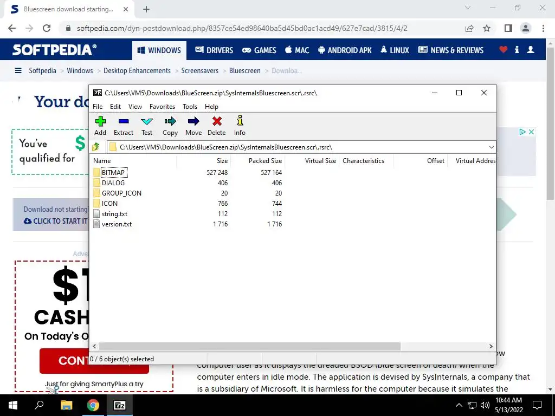
Task: Click the 7-Zip window icon in title bar
Action: [98, 93]
